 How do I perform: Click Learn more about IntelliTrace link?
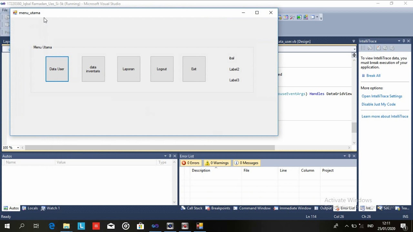click(x=385, y=116)
